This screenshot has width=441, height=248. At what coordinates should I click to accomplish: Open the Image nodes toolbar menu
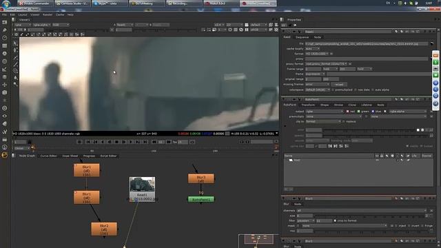[x=5, y=22]
